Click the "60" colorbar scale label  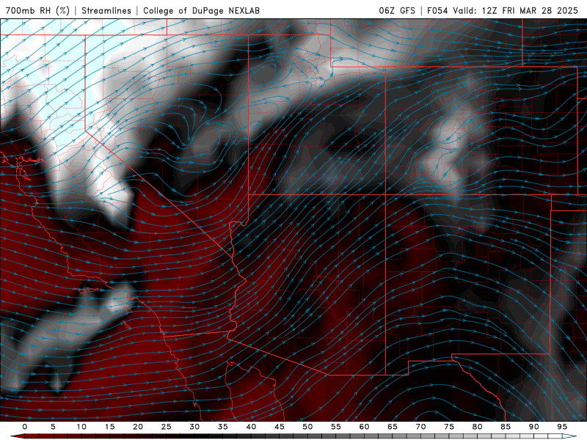pyautogui.click(x=364, y=427)
